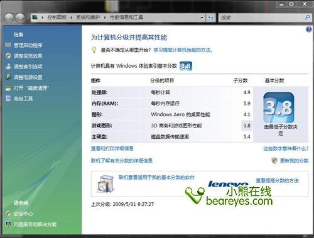Image resolution: width=314 pixels, height=238 pixels.
Task: Click the 调整电源设置 sidebar icon
Action: [x=8, y=77]
